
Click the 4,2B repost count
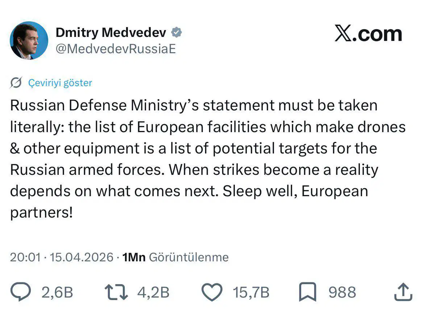click(x=153, y=292)
